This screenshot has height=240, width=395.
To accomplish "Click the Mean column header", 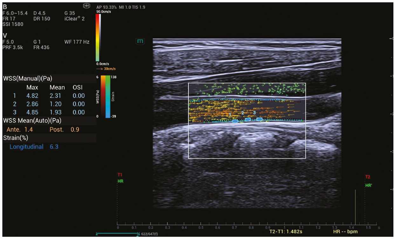I will (57, 87).
